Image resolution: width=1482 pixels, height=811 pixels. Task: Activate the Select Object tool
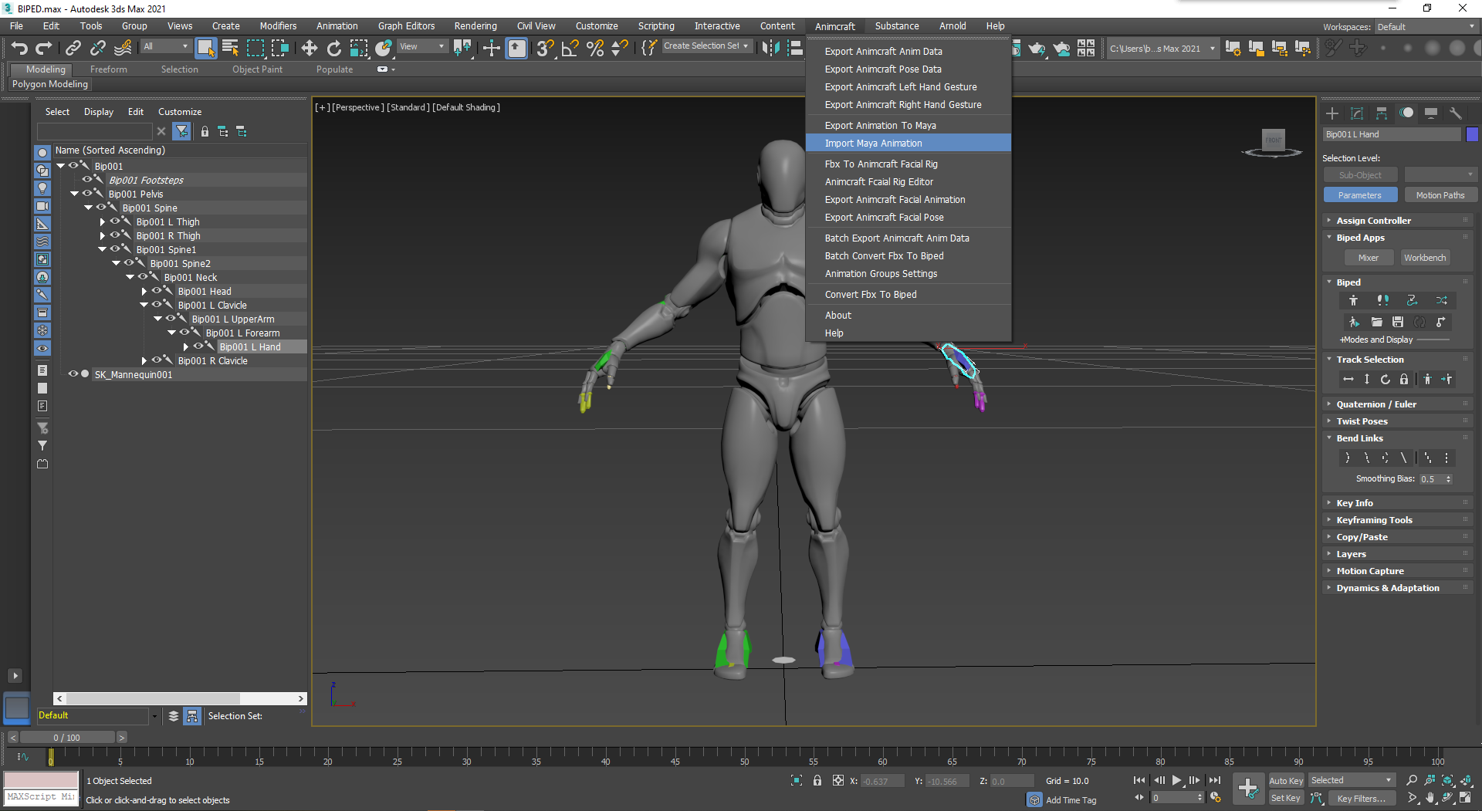pyautogui.click(x=205, y=48)
